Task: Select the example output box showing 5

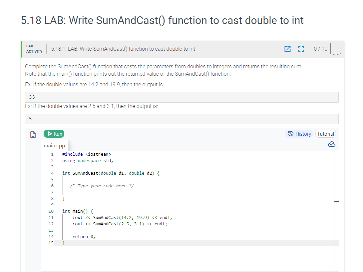Action: pos(182,119)
